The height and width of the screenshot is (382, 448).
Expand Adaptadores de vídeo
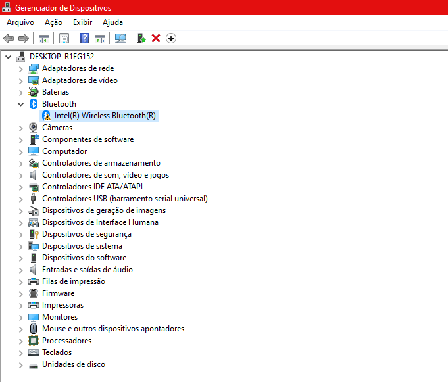point(20,81)
